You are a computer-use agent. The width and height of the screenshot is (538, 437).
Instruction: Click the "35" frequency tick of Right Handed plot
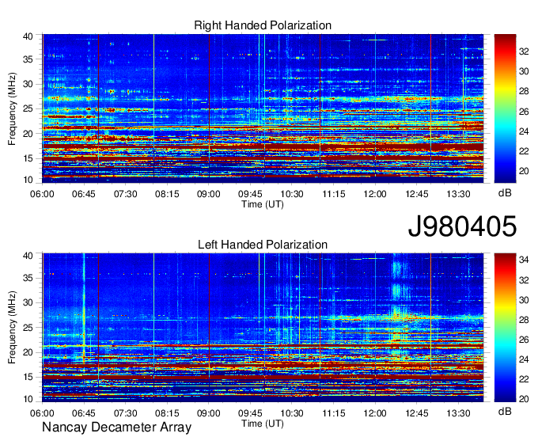(x=28, y=59)
